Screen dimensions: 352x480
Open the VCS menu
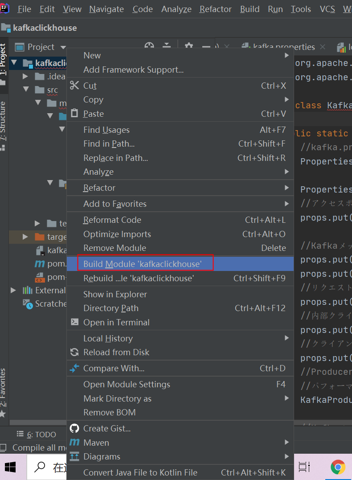click(x=327, y=9)
